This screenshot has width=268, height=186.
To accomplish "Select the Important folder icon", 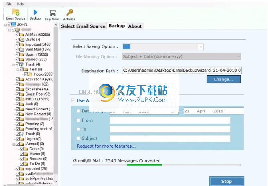I will [22, 44].
